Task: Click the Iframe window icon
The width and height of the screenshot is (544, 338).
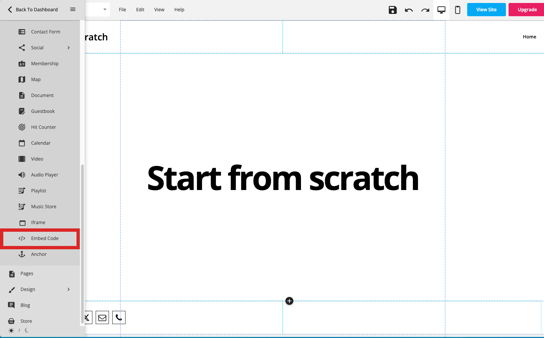Action: (22, 223)
